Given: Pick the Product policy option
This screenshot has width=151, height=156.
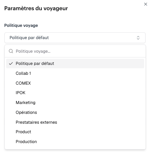Looking at the screenshot, I should coord(75,132).
